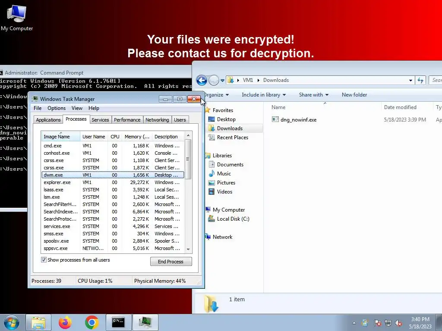Open Windows Explorer from the taskbar
This screenshot has height=331, width=442.
[x=38, y=322]
